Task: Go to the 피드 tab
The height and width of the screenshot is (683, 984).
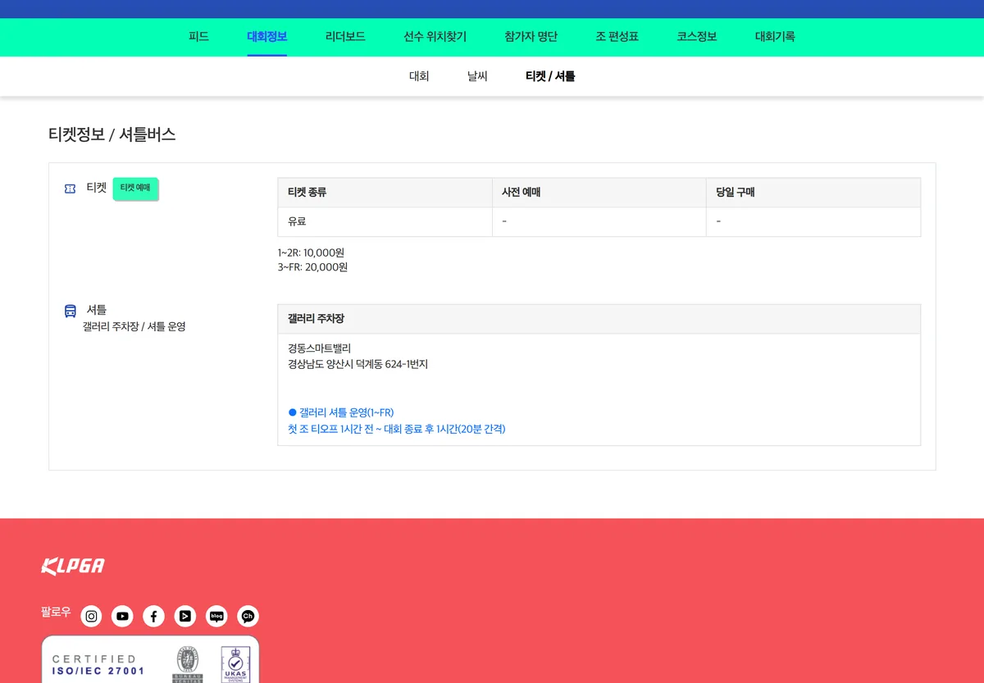Action: pos(198,37)
